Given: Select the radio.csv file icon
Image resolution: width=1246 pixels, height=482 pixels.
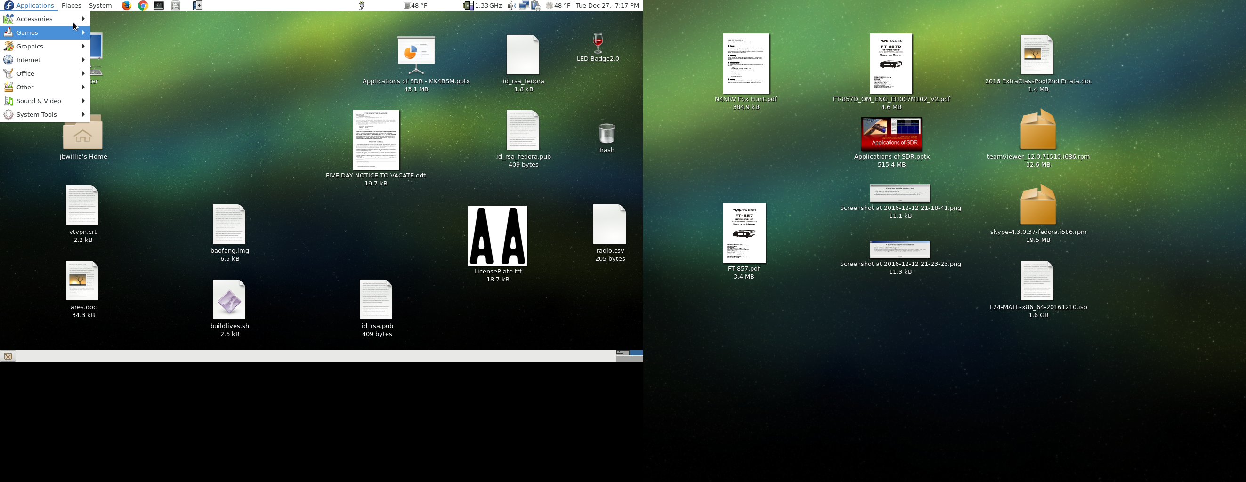Looking at the screenshot, I should (x=609, y=225).
